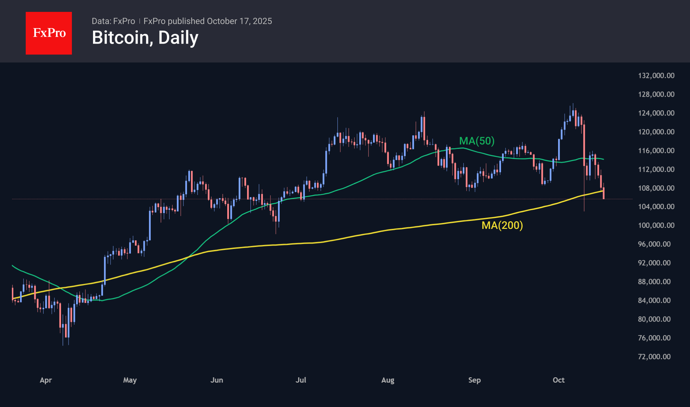Click the Bitcoin, Daily chart title
This screenshot has width=690, height=407.
[x=145, y=38]
